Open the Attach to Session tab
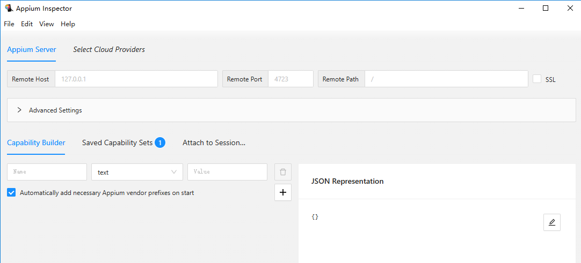This screenshot has width=581, height=263. pyautogui.click(x=214, y=142)
